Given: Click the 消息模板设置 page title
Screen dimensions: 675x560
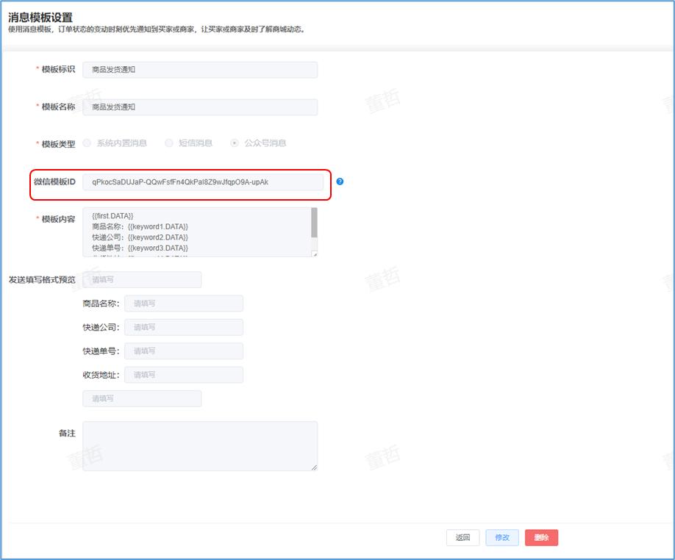Looking at the screenshot, I should tap(40, 18).
